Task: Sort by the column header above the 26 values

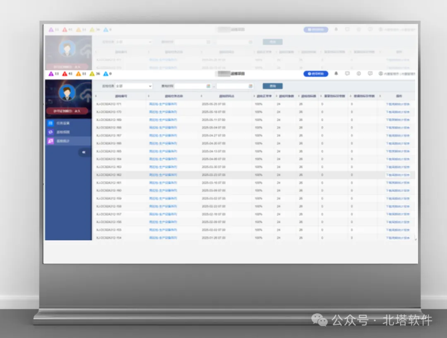Action: (x=308, y=96)
